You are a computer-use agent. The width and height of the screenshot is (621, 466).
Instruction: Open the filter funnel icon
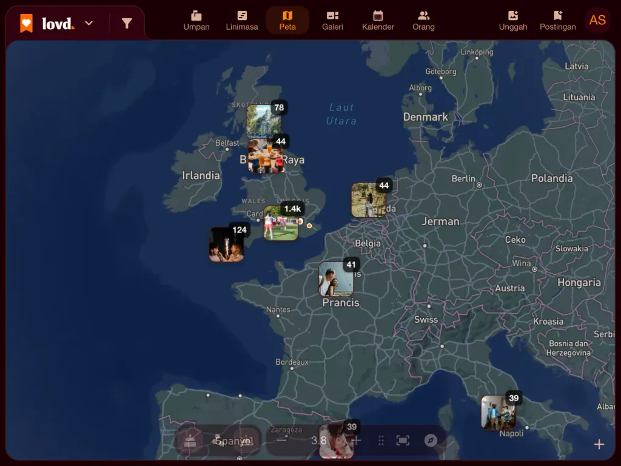pyautogui.click(x=127, y=24)
